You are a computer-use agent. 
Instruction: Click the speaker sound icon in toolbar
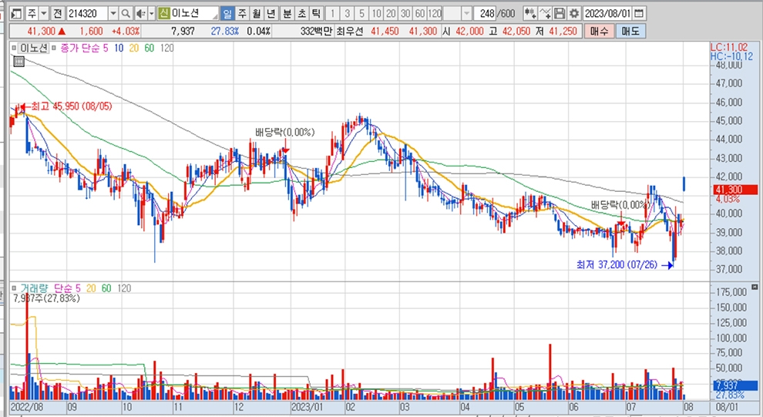pos(139,14)
